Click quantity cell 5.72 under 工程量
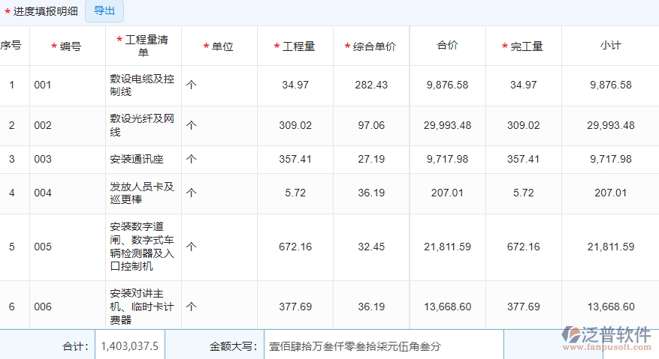This screenshot has height=359, width=659. [295, 193]
